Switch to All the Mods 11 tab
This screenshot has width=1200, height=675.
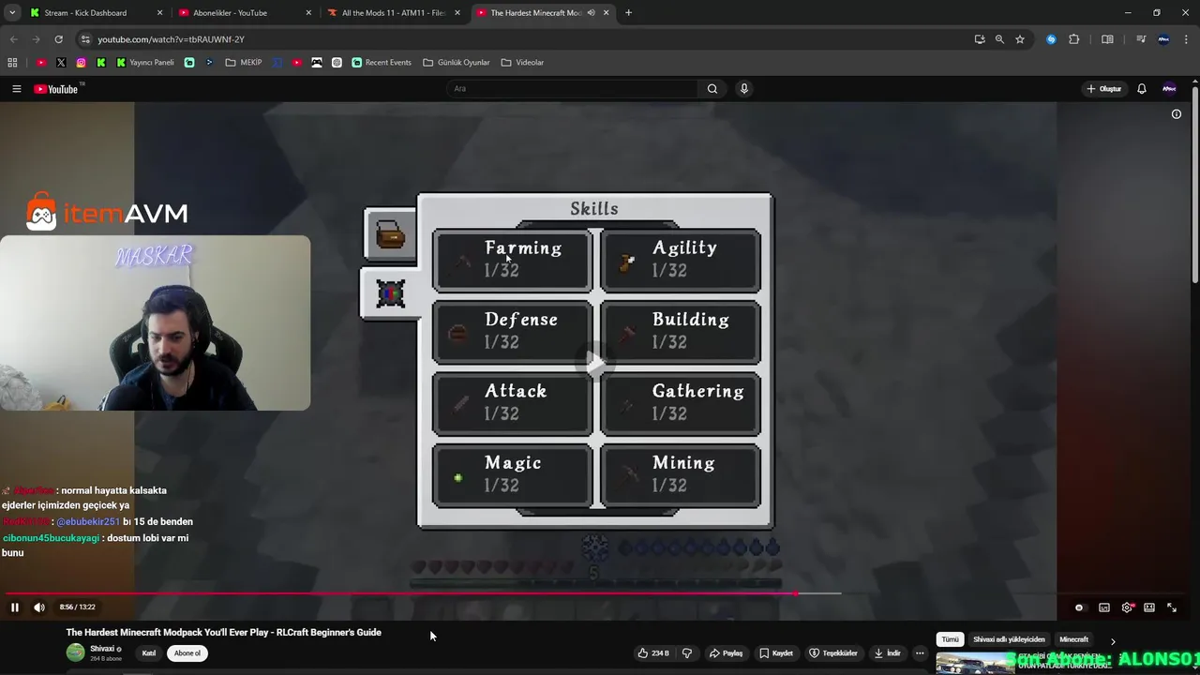[x=394, y=13]
